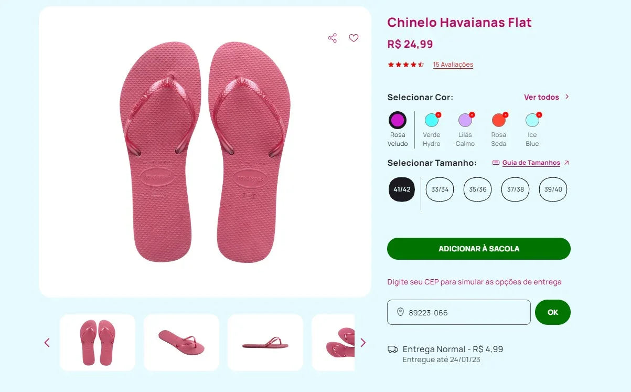Select size 37/38
Screen dimensions: 631x392
pyautogui.click(x=515, y=189)
